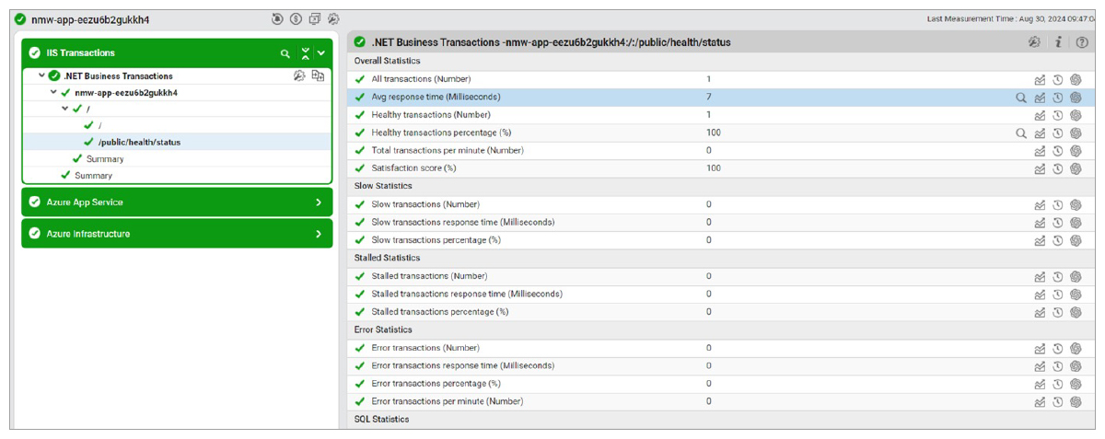Open graph icon for Stalled transactions (Number)
Screen dimensions: 1105x439
tap(1040, 277)
